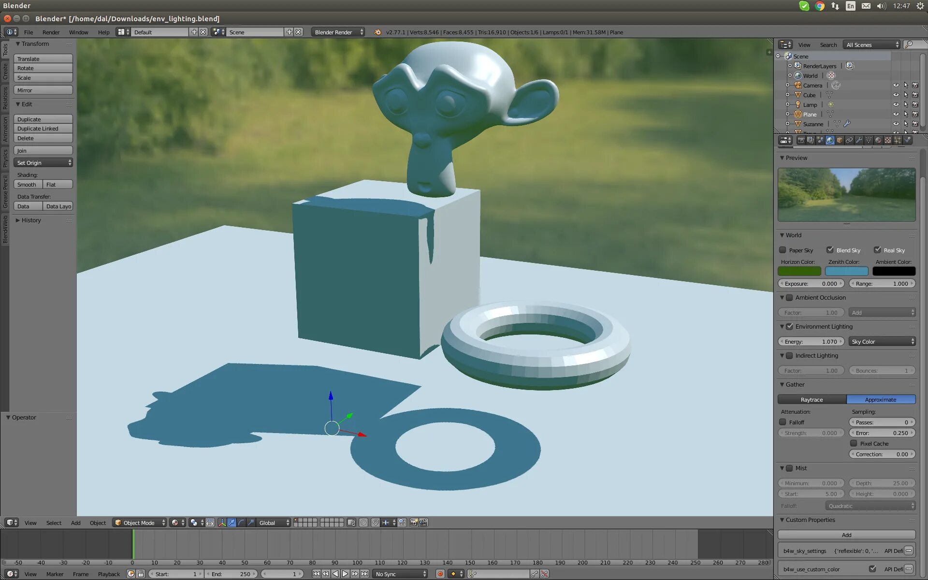This screenshot has width=928, height=580.
Task: Open the Material sphere properties tab
Action: click(x=878, y=140)
